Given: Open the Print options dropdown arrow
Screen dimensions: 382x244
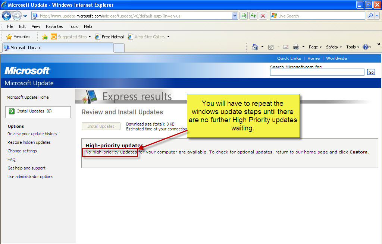Looking at the screenshot, I should click(303, 47).
